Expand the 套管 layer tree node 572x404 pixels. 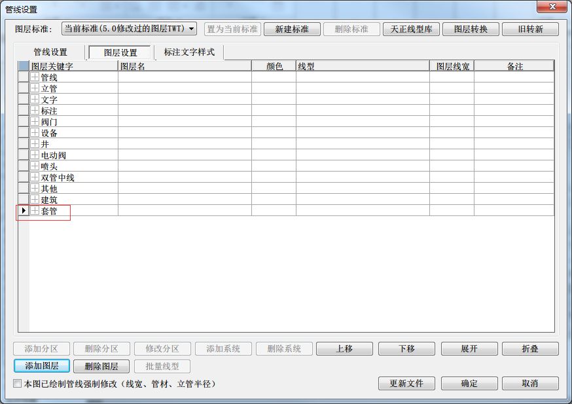pos(35,211)
